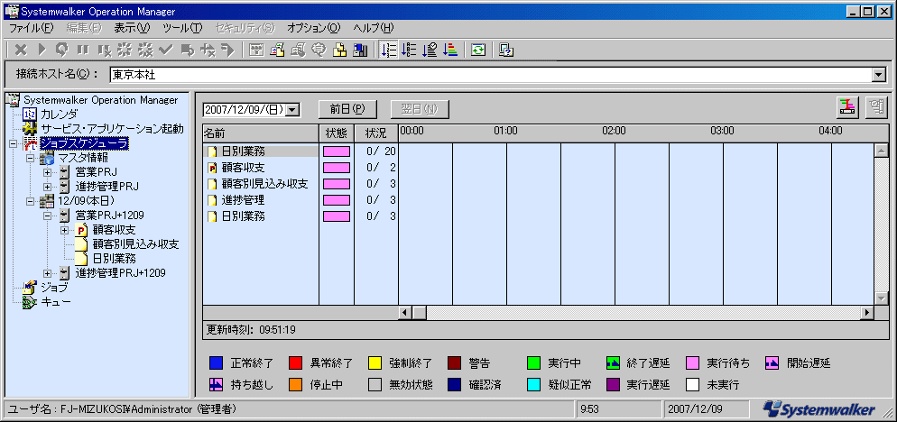Click the yellow folders toolbar icon
The height and width of the screenshot is (422, 897).
(340, 50)
